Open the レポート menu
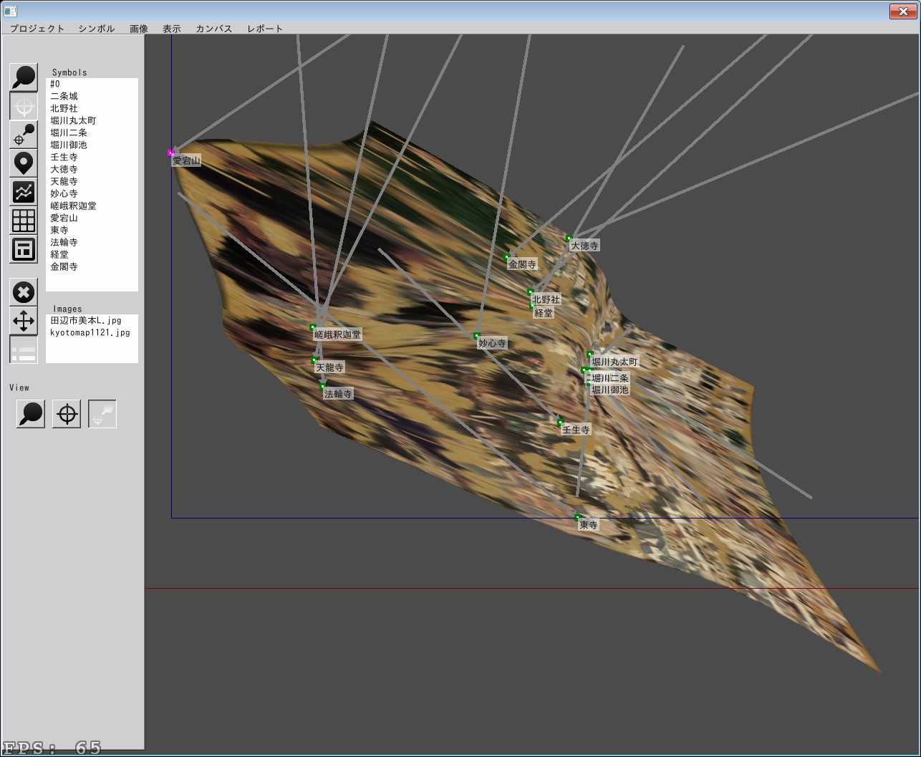921x757 pixels. coord(265,29)
